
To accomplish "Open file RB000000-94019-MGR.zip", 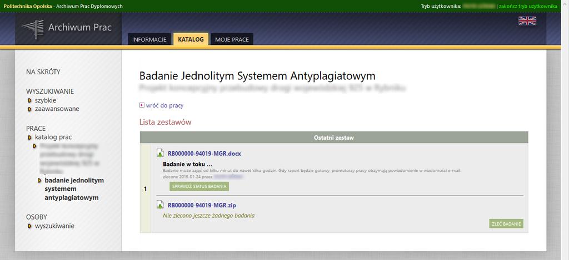I will [202, 205].
